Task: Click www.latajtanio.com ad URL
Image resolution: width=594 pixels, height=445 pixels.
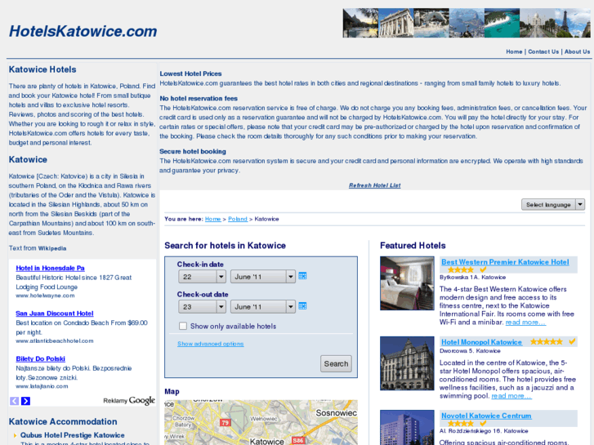Action: pyautogui.click(x=42, y=386)
